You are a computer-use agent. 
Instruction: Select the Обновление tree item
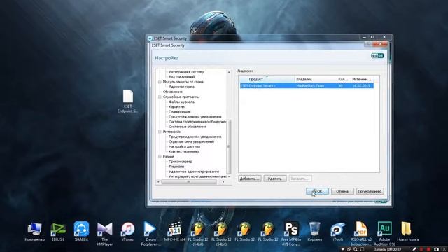pos(173,92)
